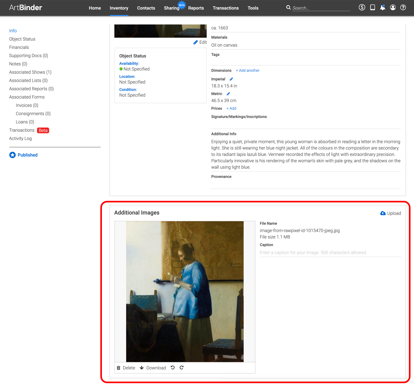Edit Metric dimensions with pencil icon
This screenshot has height=387, width=414.
pos(228,94)
